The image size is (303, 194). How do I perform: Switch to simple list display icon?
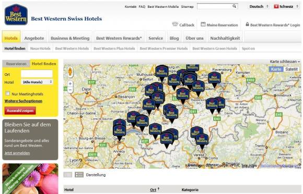click(68, 175)
